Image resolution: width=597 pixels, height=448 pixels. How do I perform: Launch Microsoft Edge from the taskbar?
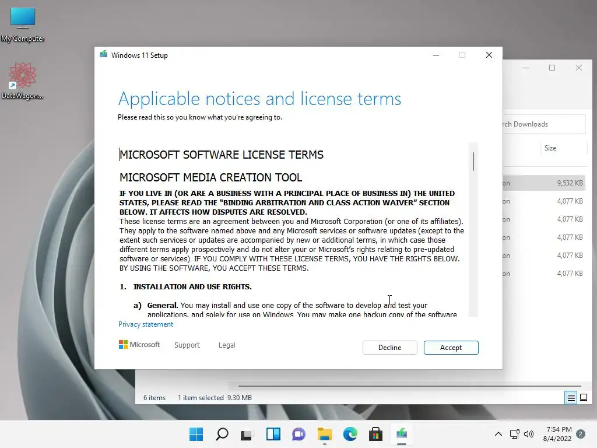click(350, 434)
